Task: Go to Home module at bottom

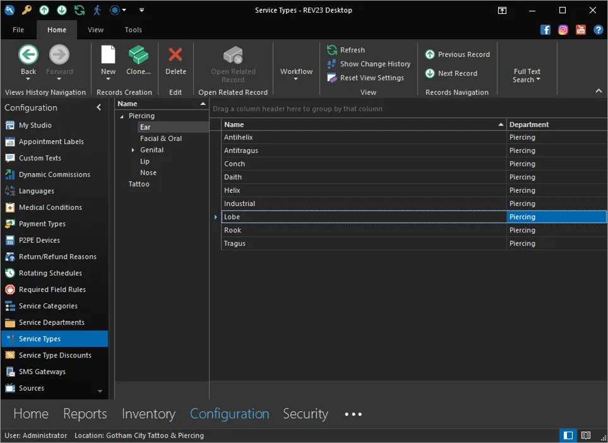Action: [x=31, y=414]
